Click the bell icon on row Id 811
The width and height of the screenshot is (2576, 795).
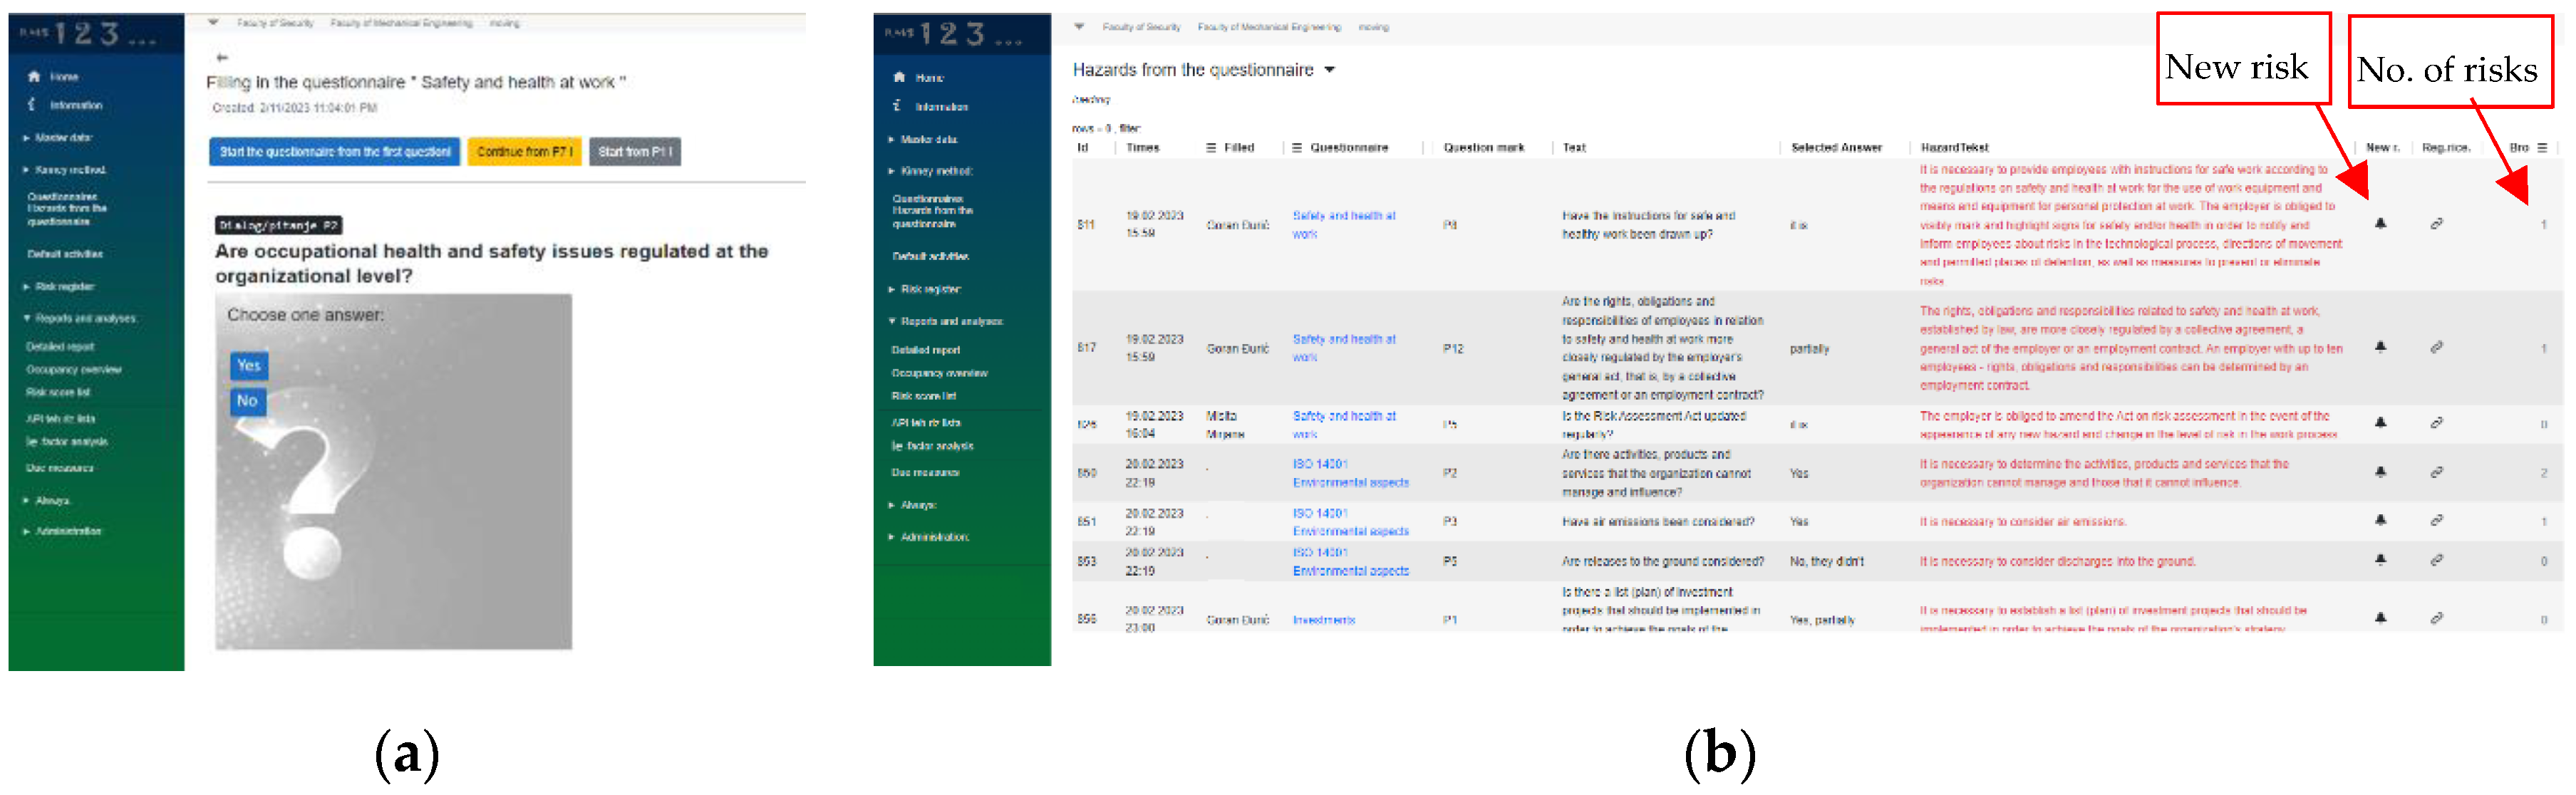2379,222
